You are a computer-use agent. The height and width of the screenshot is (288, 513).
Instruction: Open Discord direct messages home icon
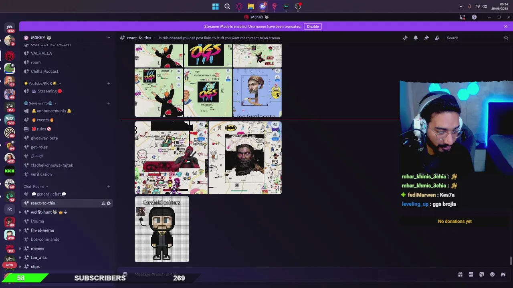[x=10, y=27]
